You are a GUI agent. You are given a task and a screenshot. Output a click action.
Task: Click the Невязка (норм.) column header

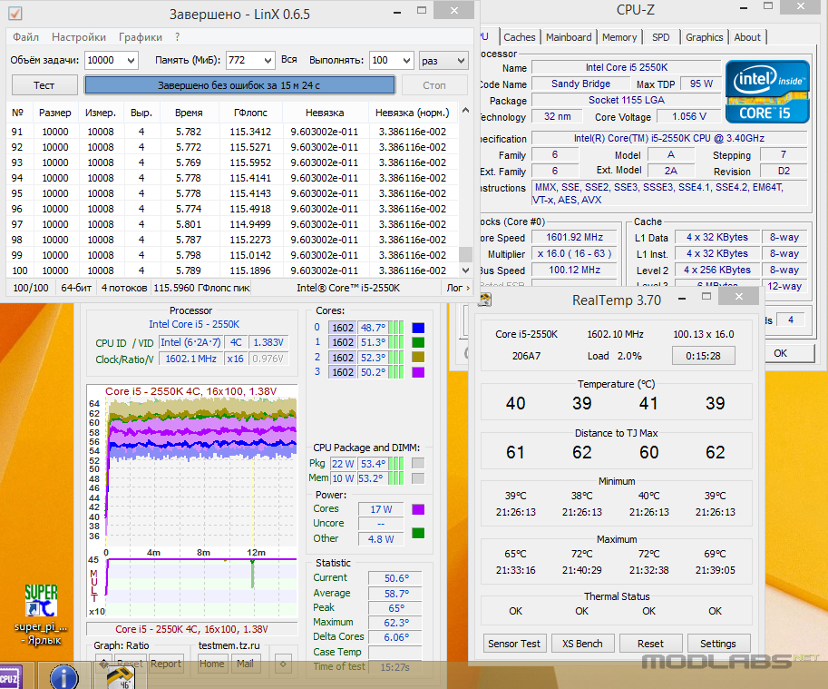pyautogui.click(x=413, y=113)
